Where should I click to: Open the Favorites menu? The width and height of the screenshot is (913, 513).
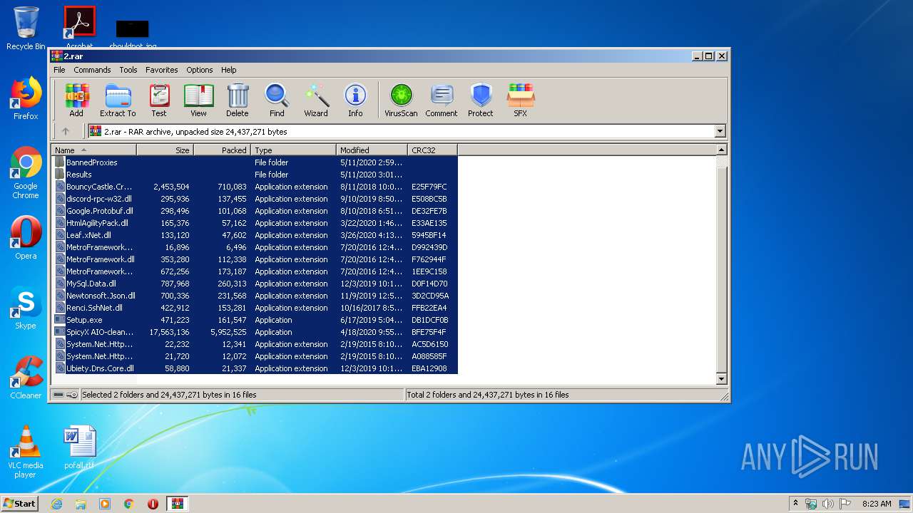[162, 70]
